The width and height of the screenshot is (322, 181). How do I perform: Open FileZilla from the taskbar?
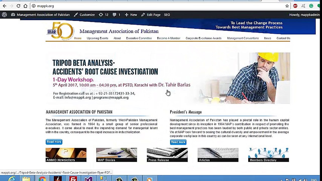(x=73, y=179)
